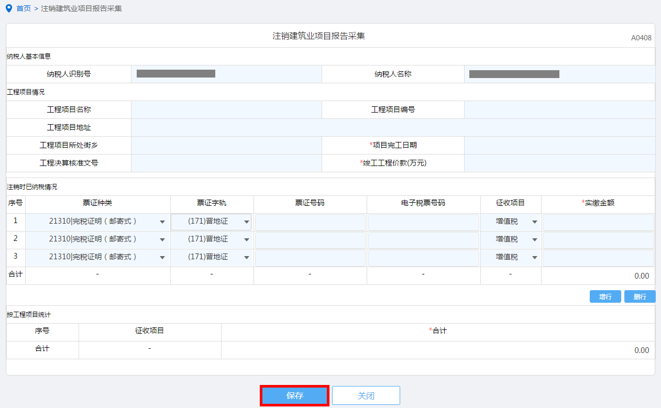Click the 工程项目情况 section header
661x408 pixels.
pos(26,92)
